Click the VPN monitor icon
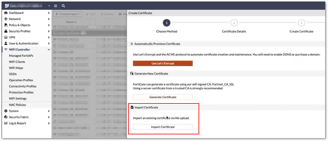Screen dimensions: 328x141 coord(6,37)
